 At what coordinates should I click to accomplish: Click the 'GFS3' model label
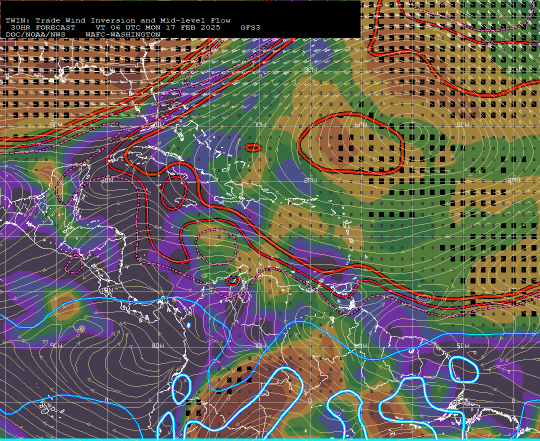point(250,27)
